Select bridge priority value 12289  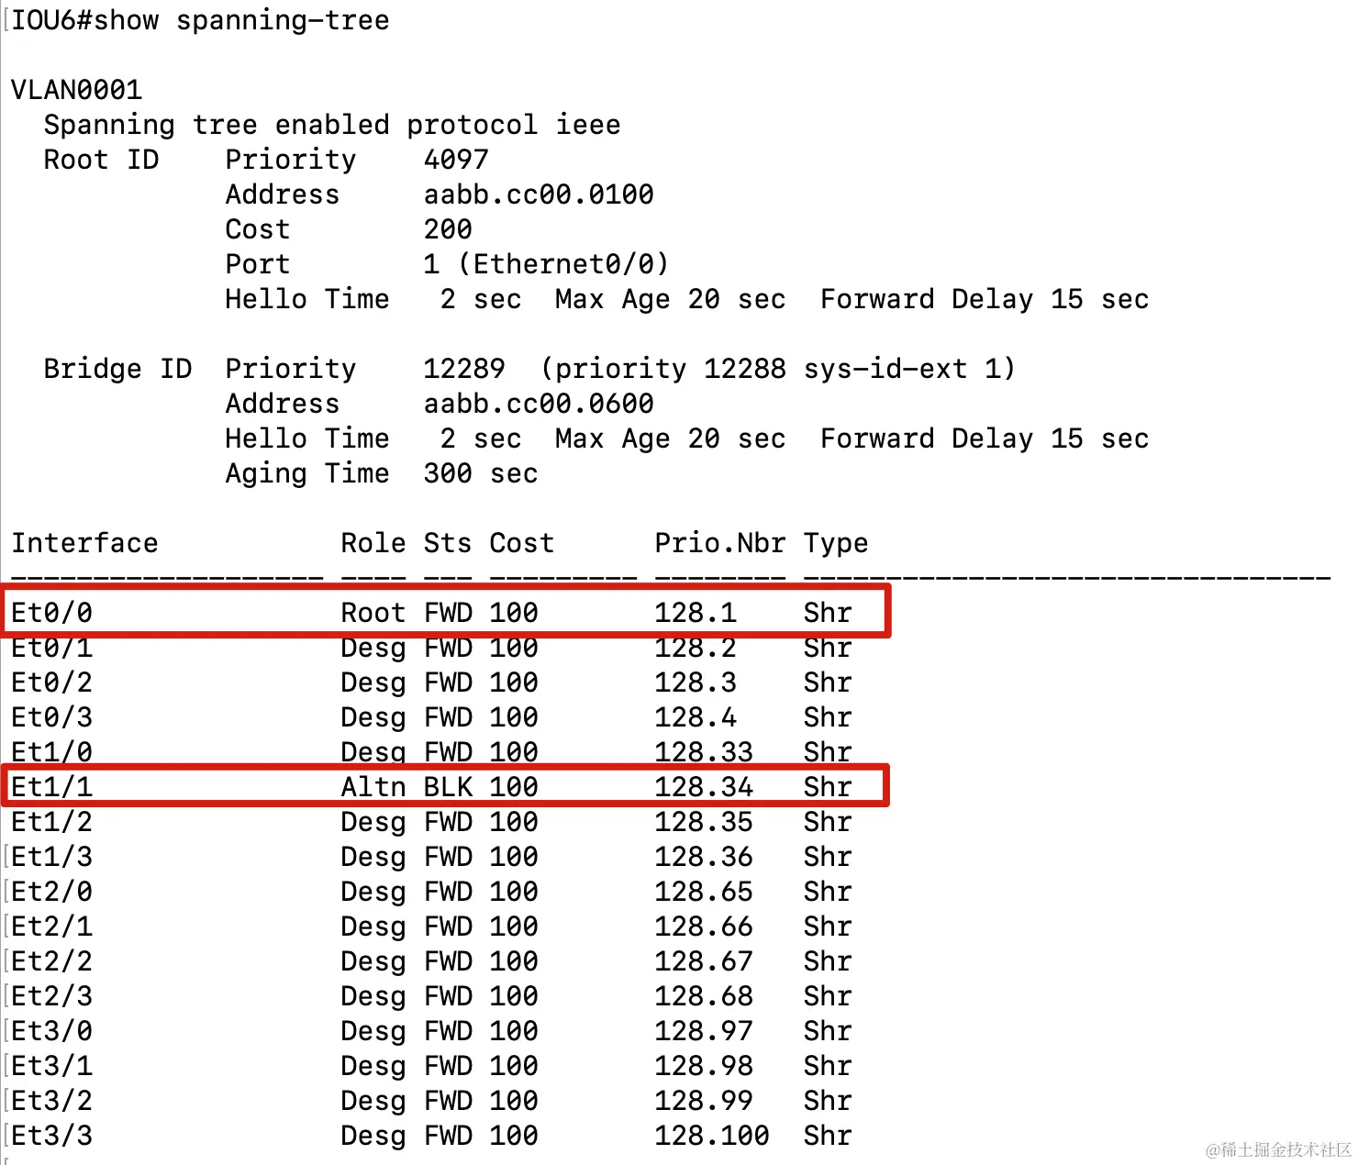click(464, 369)
